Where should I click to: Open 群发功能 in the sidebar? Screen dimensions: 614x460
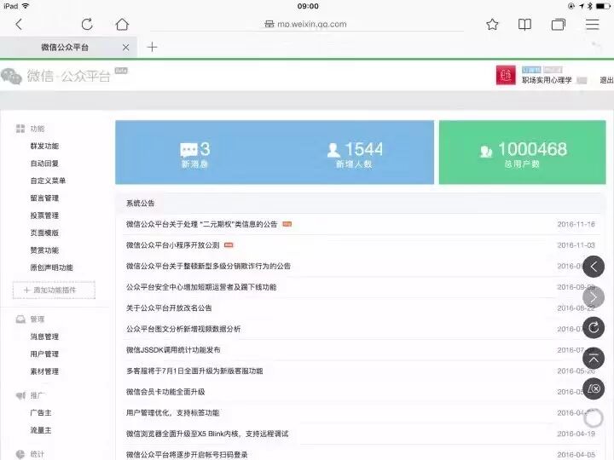pos(44,146)
